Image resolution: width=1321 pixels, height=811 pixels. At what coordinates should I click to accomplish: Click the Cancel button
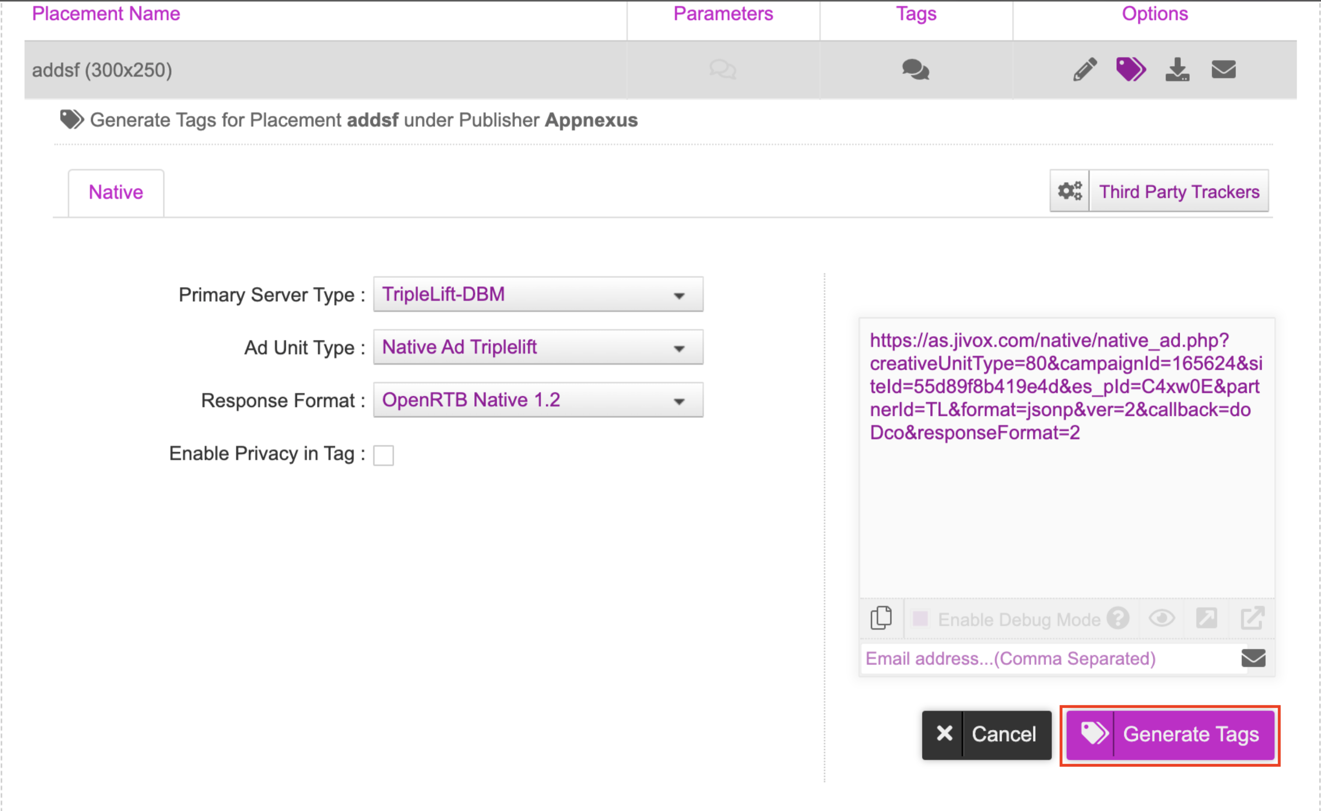[x=987, y=734]
